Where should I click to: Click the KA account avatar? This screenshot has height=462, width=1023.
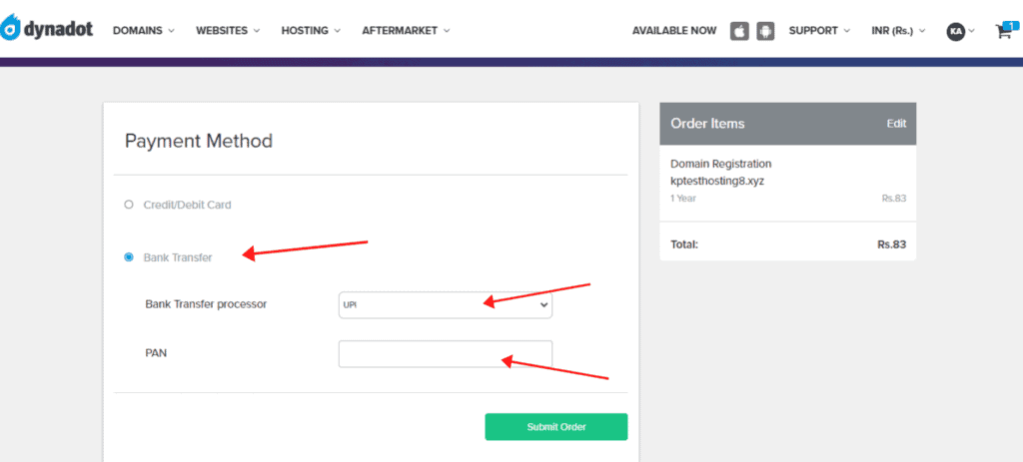956,31
